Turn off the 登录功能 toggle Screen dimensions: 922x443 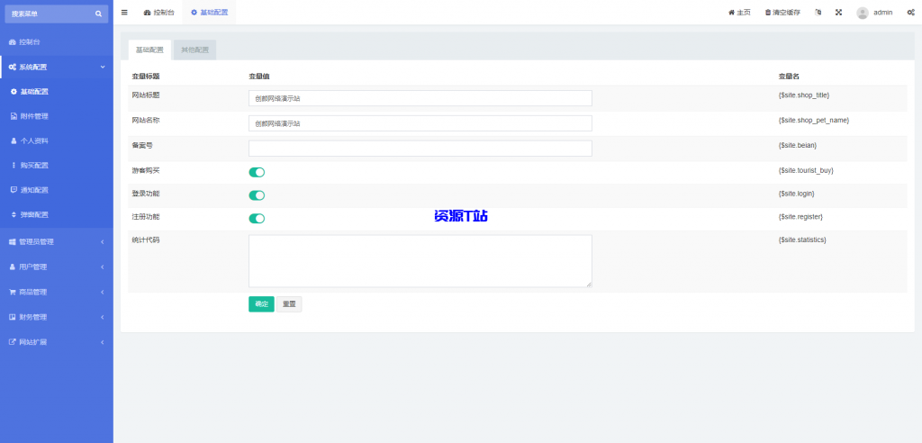coord(257,195)
